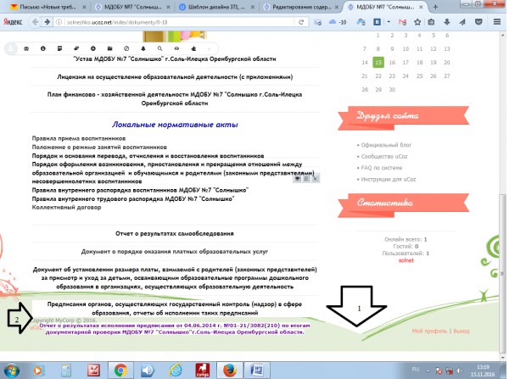This screenshot has height=379, width=509.
Task: Open 'Коллективный договор' link
Action: (x=66, y=208)
